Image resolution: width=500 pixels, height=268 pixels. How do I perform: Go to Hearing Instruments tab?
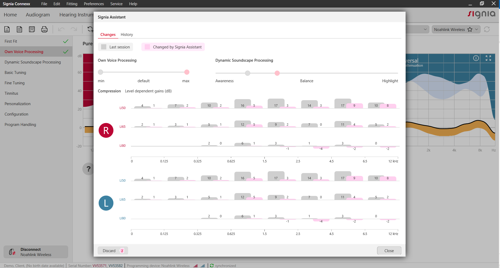tap(76, 15)
